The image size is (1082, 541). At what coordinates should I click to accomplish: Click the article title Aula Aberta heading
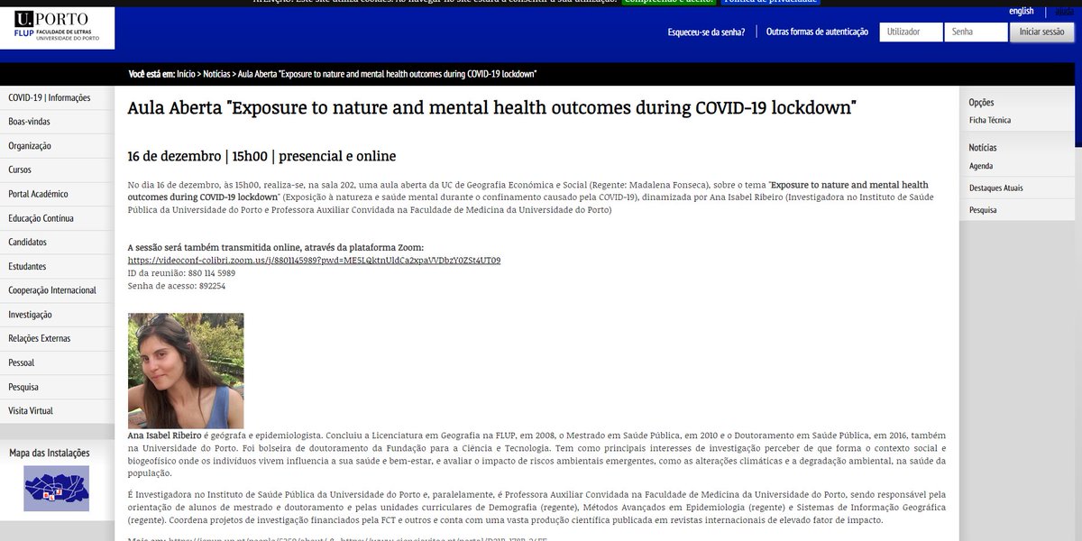click(491, 108)
